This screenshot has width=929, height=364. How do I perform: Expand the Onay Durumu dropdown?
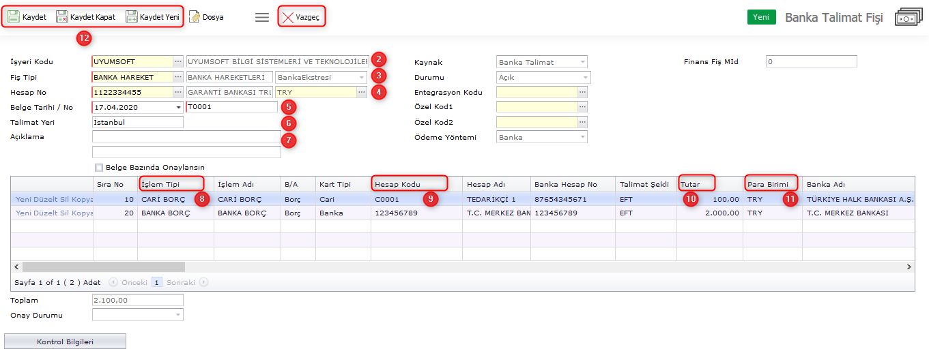click(x=178, y=315)
